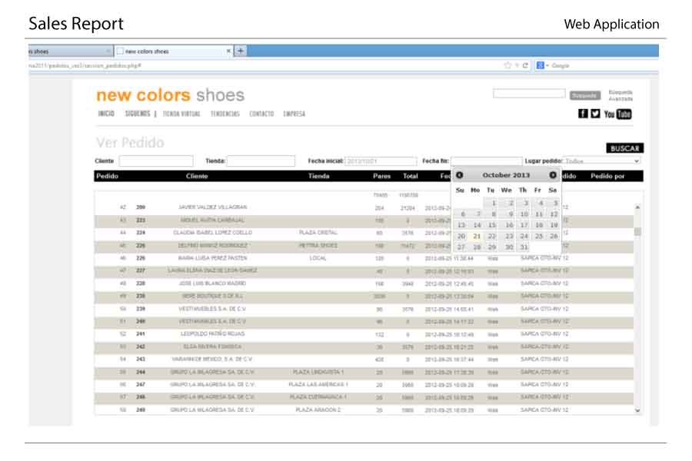Bookmark page with star icon
Viewport: 692px width, 461px height.
(x=507, y=65)
